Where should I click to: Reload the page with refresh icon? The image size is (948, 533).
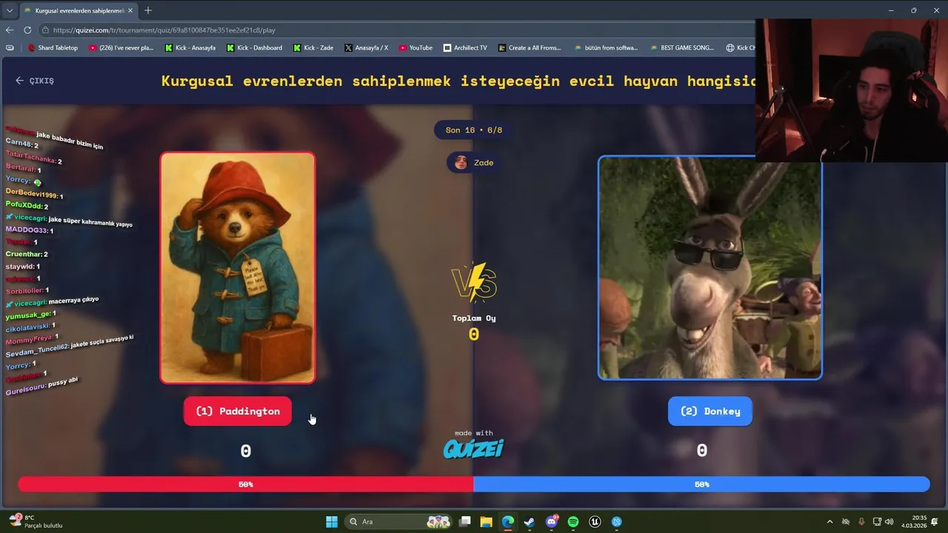(27, 30)
